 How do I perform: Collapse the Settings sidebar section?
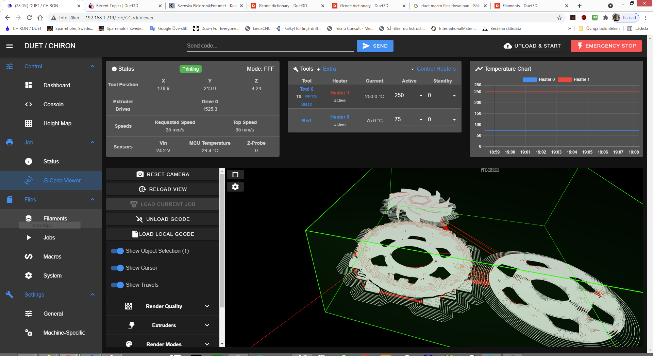pyautogui.click(x=93, y=295)
